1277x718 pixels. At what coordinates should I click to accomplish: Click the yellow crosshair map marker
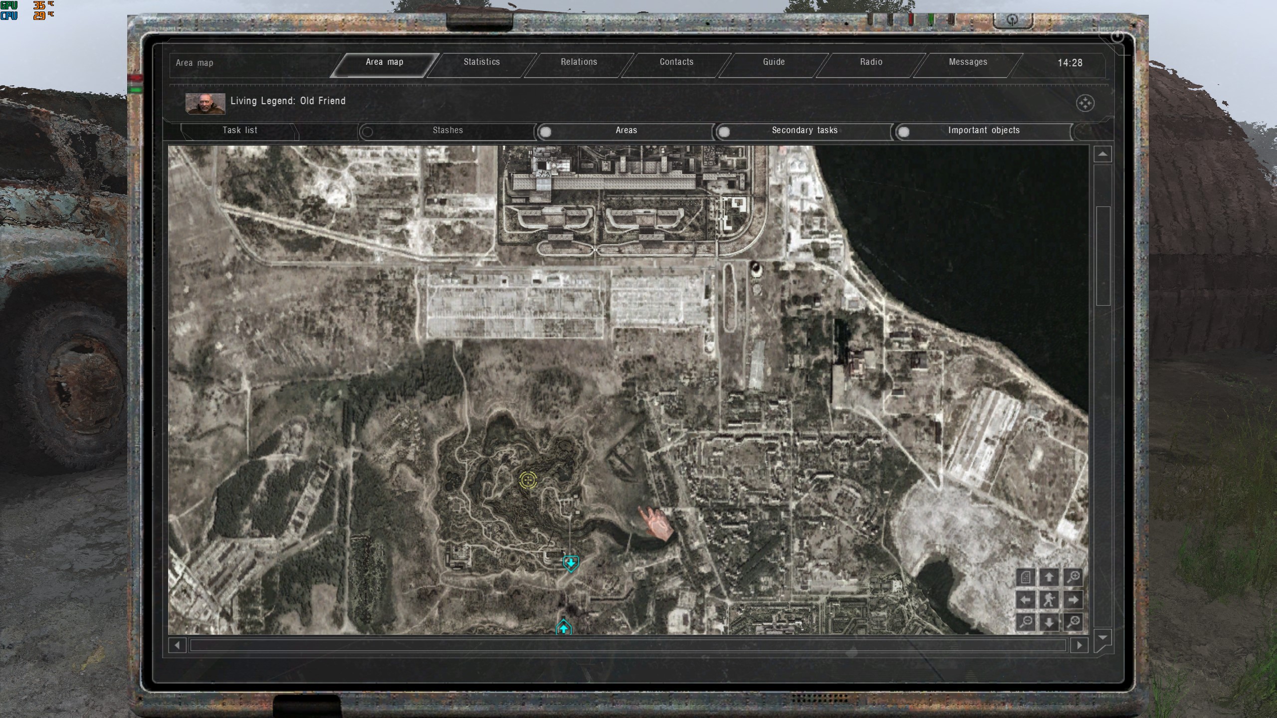(528, 480)
